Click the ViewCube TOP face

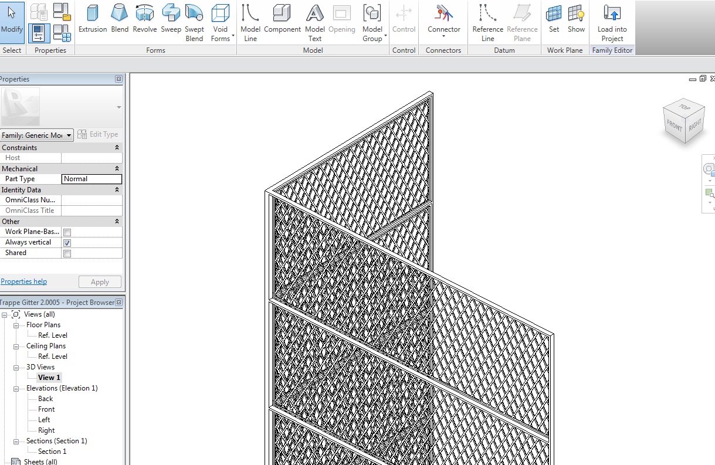[684, 107]
